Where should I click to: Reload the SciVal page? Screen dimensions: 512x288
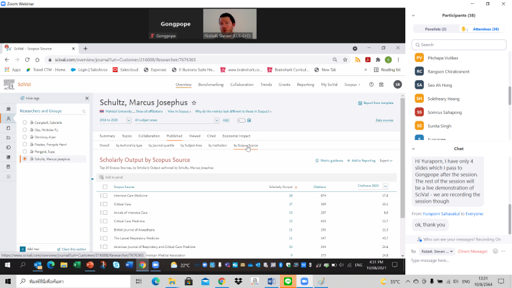tap(27, 60)
